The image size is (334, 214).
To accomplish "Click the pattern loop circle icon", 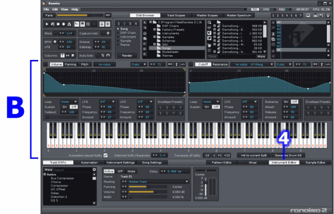I will pos(88,24).
